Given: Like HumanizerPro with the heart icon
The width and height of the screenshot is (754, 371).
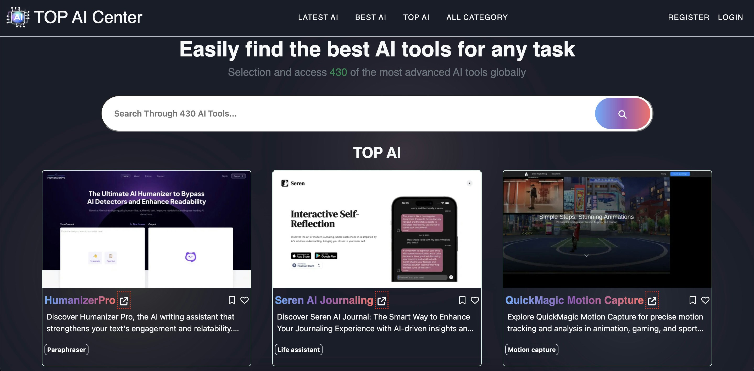Looking at the screenshot, I should 245,300.
